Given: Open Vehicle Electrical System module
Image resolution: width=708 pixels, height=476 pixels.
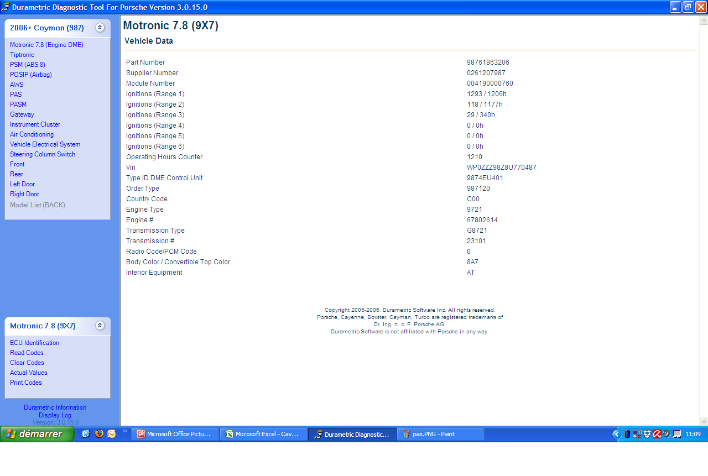Looking at the screenshot, I should click(45, 144).
